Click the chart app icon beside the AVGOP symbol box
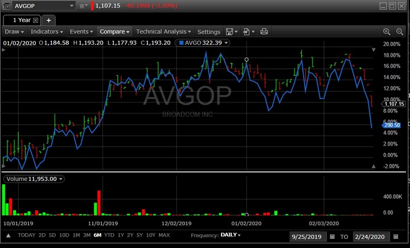Viewport: 410px width, 248px height. click(6, 6)
